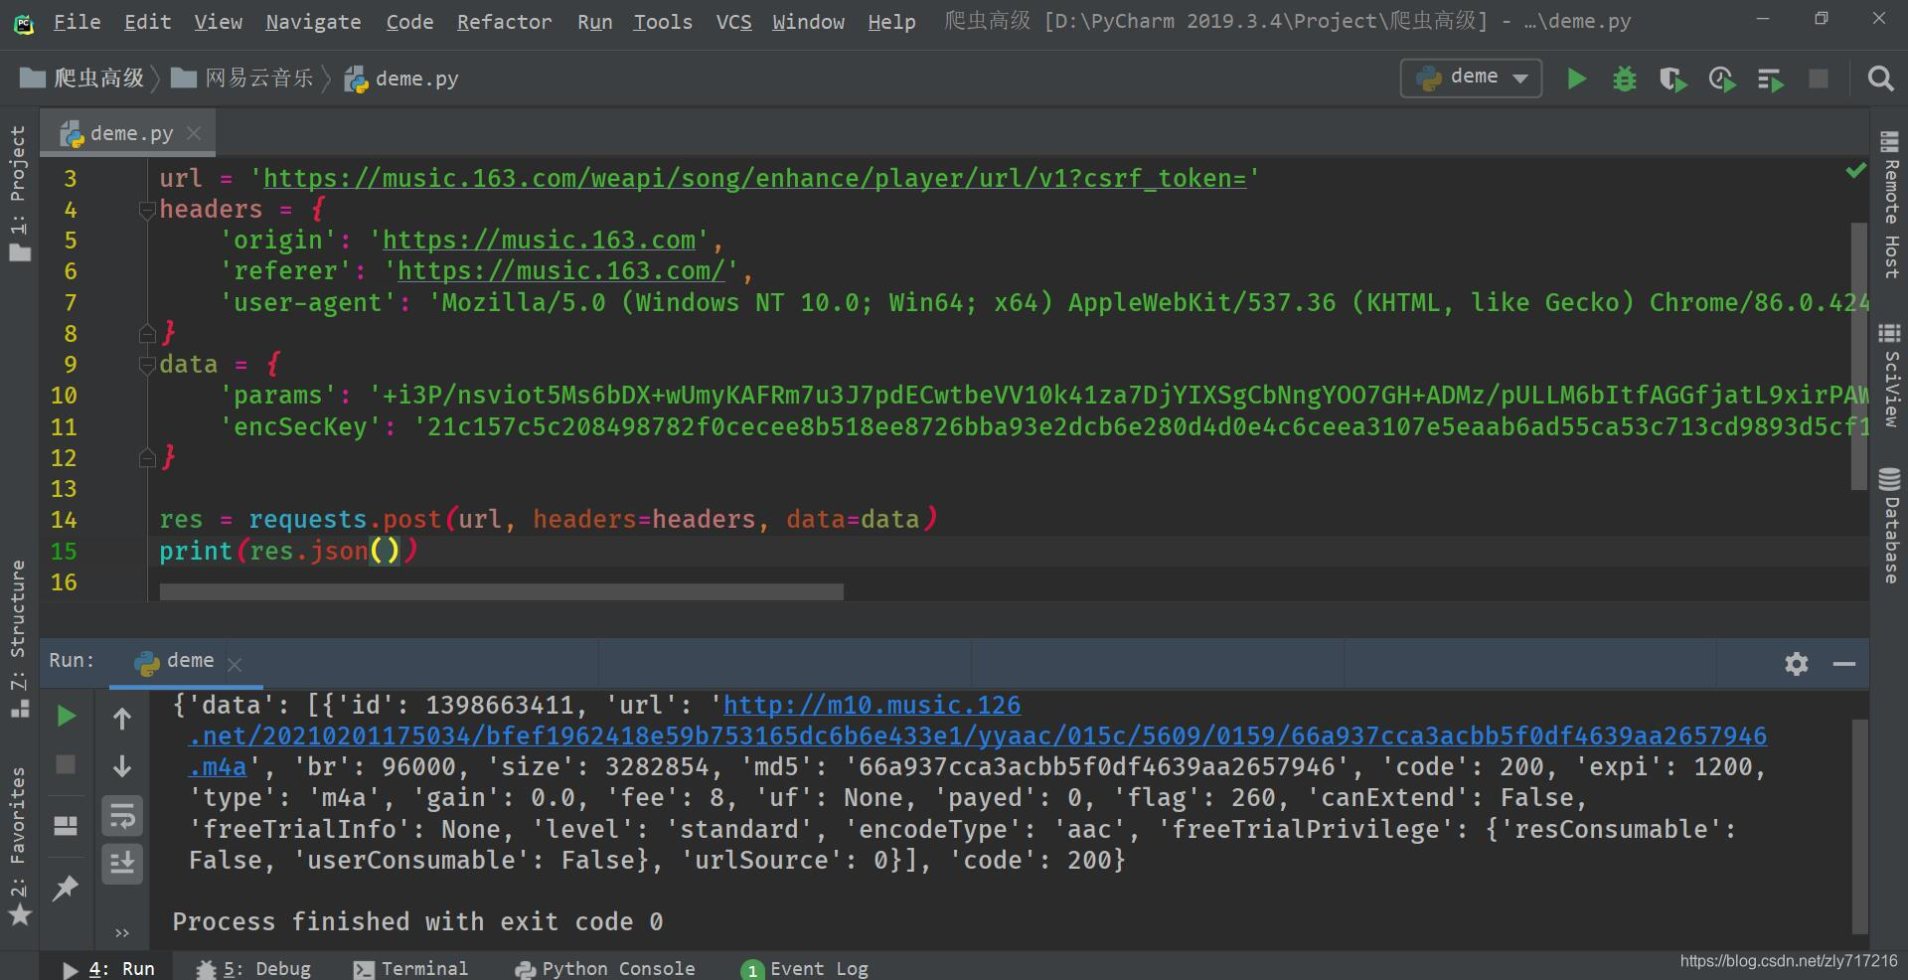Open the referer https://music.163.com/ link

tap(561, 271)
